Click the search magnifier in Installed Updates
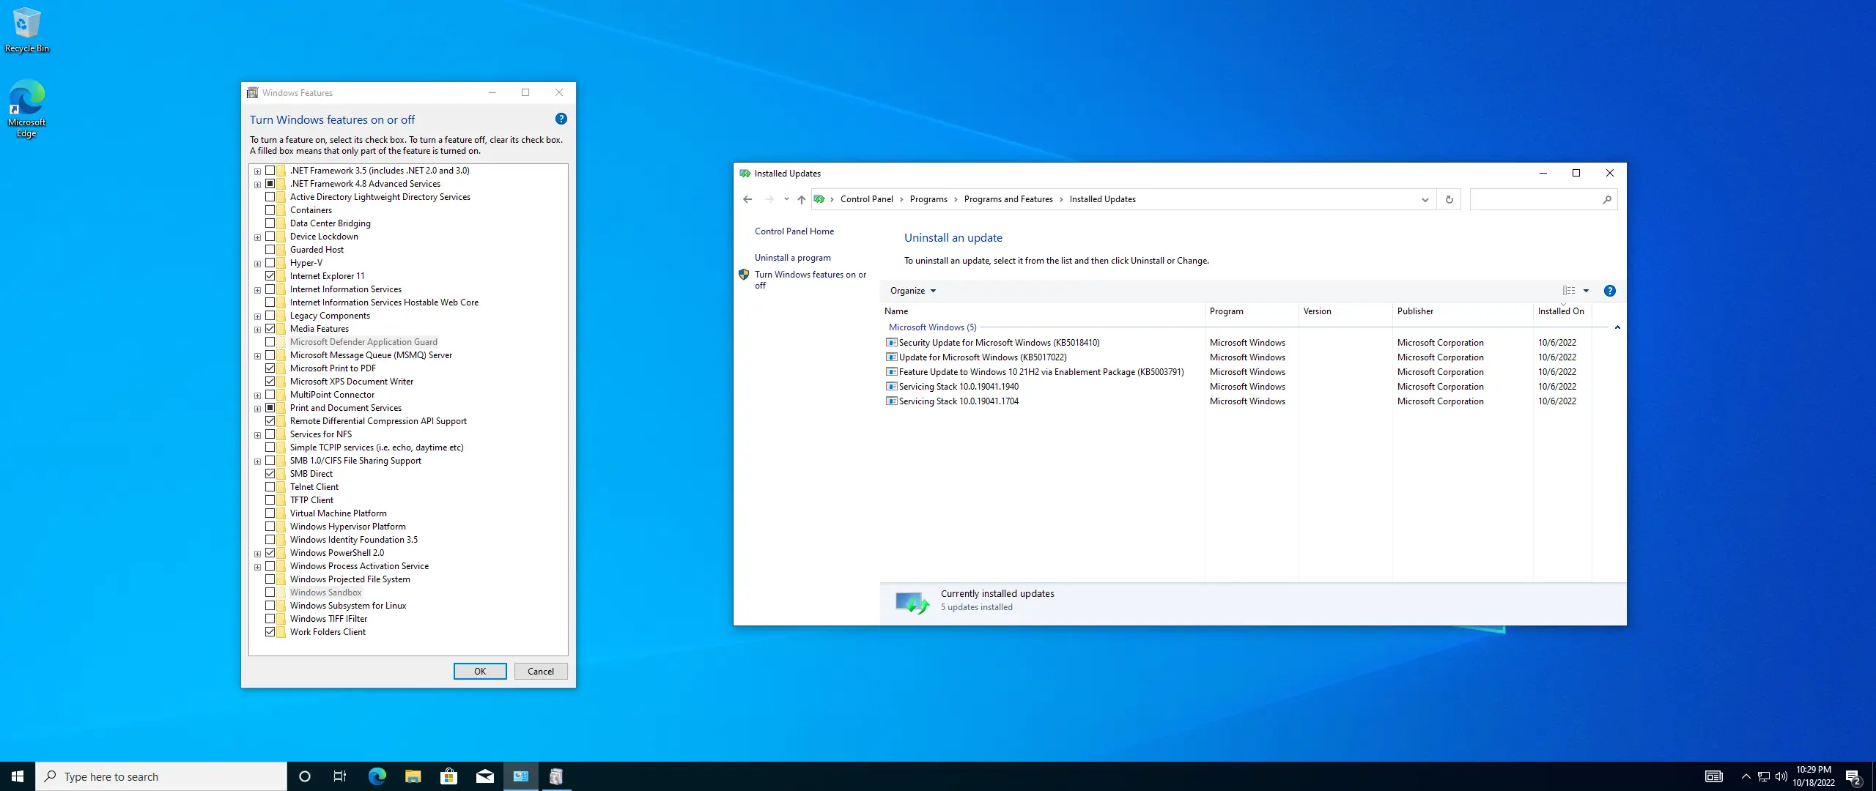This screenshot has width=1876, height=791. click(x=1607, y=199)
